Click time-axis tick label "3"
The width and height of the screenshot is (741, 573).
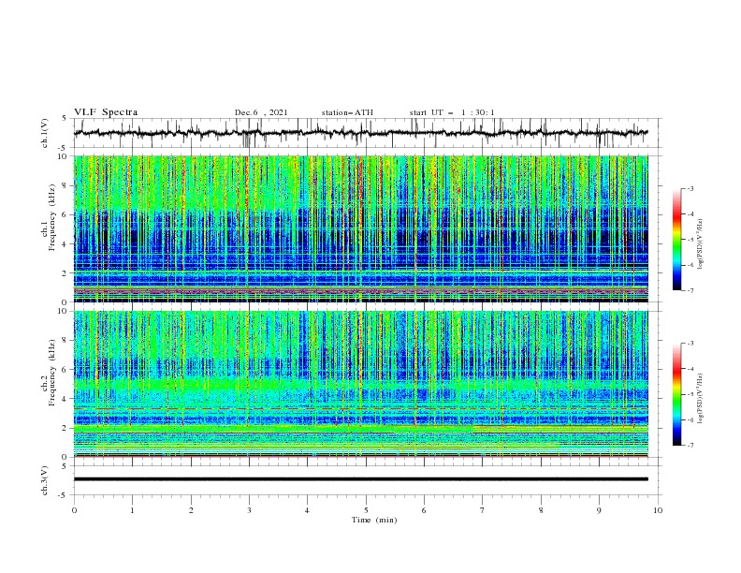249,510
